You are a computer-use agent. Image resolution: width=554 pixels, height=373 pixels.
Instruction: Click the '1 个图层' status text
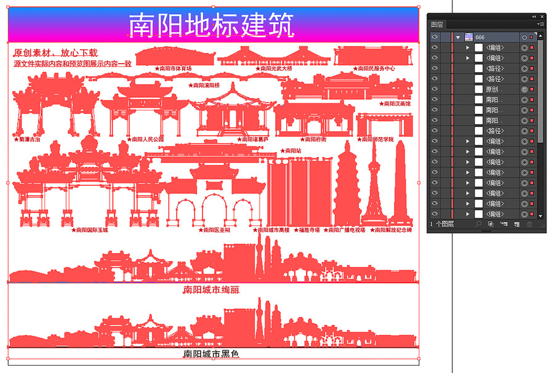point(441,224)
